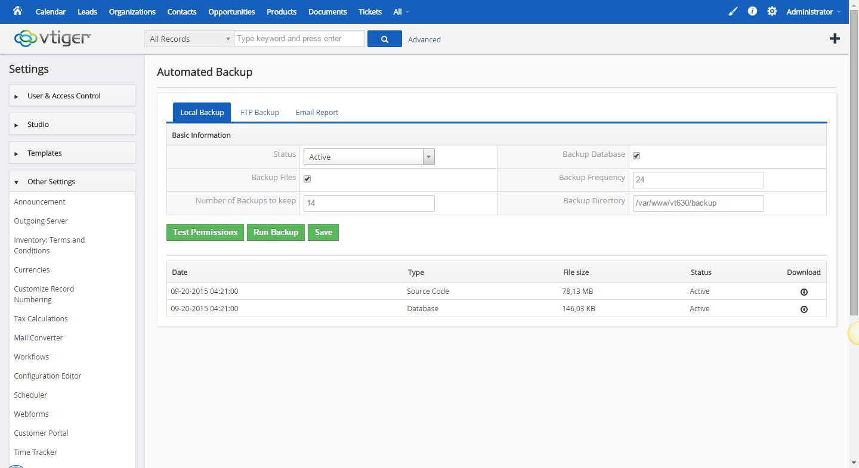
Task: Open the Documents menu
Action: [327, 12]
